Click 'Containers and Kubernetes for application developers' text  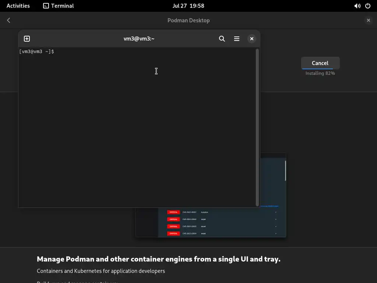(101, 271)
